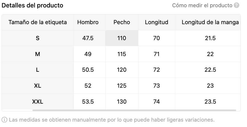
Task: Click the size L row label
Action: pyautogui.click(x=38, y=70)
